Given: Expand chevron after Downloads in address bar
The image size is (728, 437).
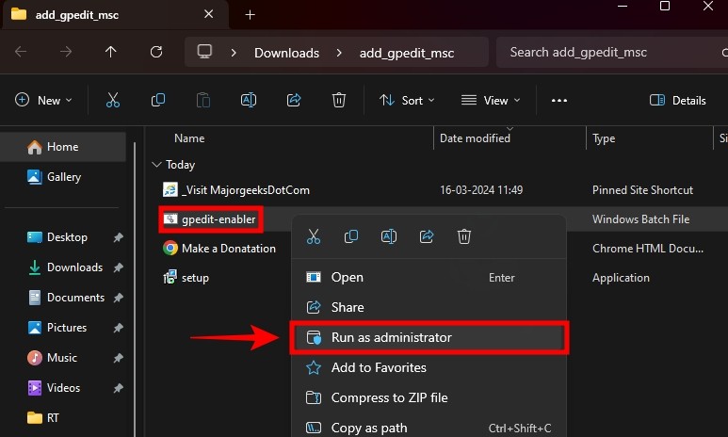Looking at the screenshot, I should click(339, 53).
